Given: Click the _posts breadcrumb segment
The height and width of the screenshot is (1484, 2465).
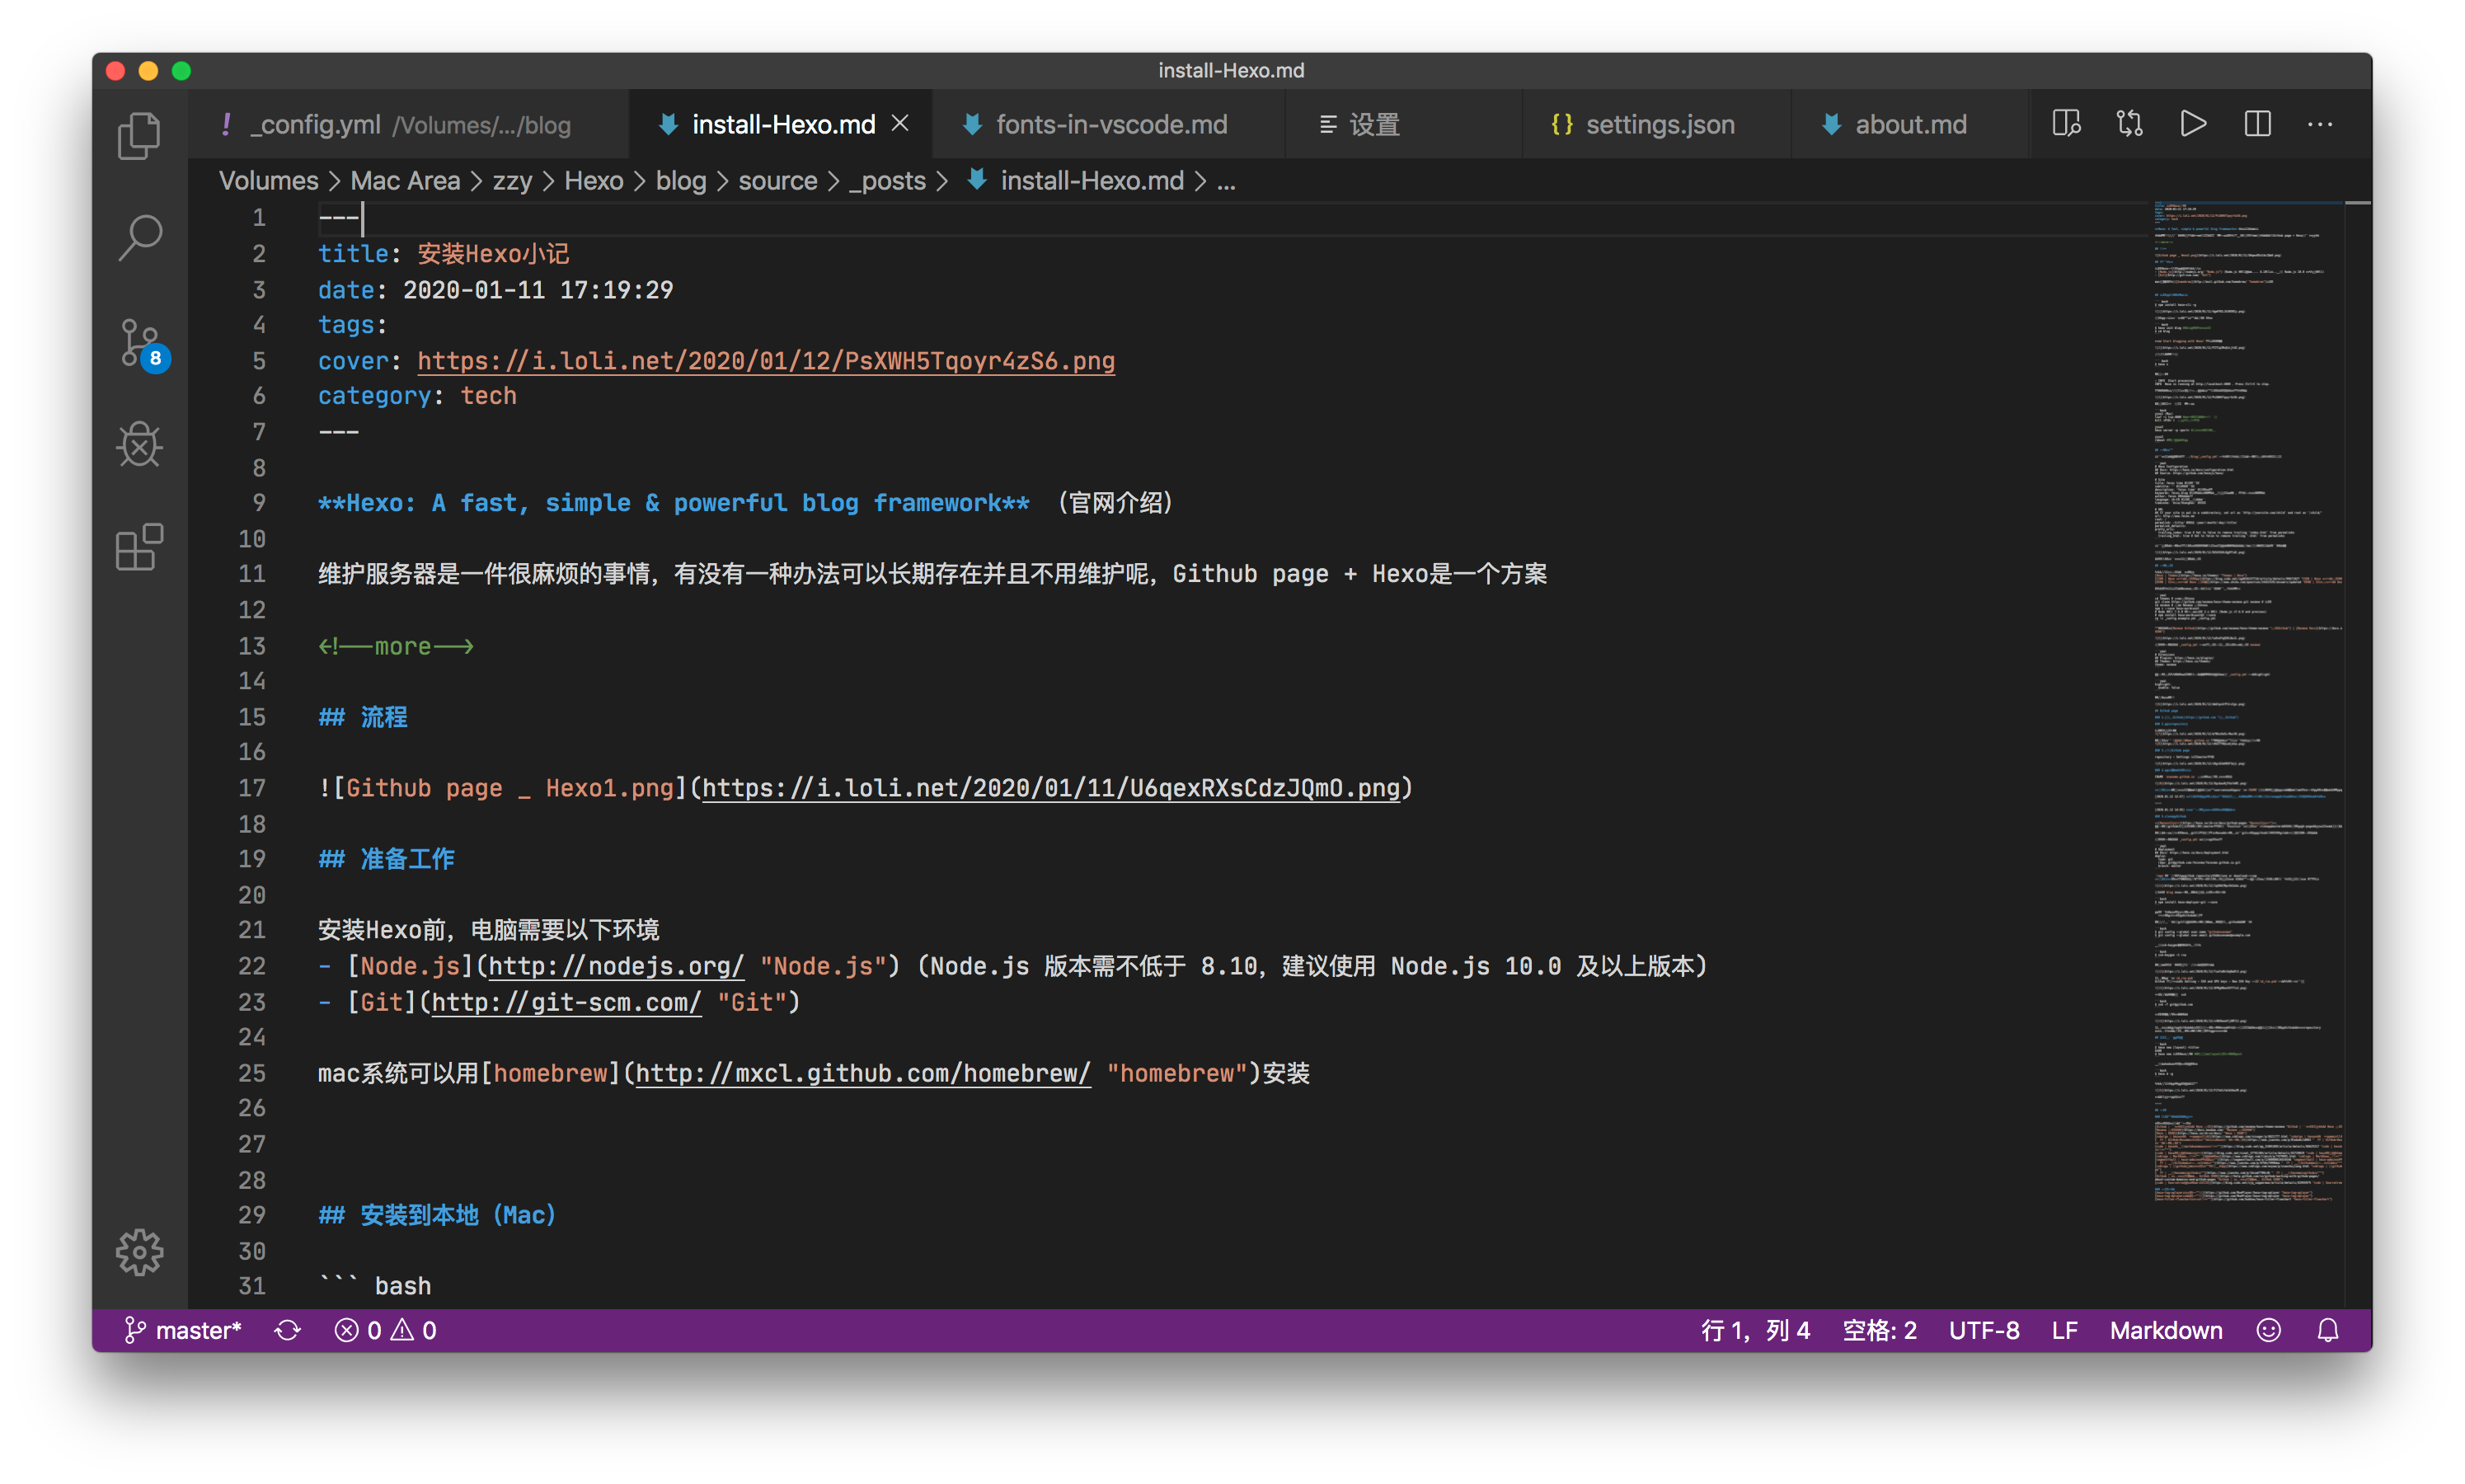Looking at the screenshot, I should (x=887, y=181).
